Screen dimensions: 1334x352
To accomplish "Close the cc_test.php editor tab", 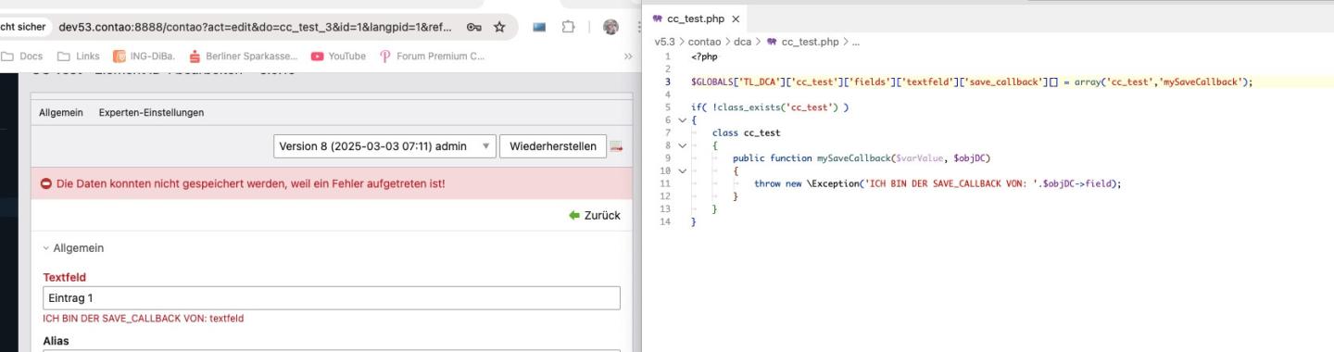I will pos(736,19).
